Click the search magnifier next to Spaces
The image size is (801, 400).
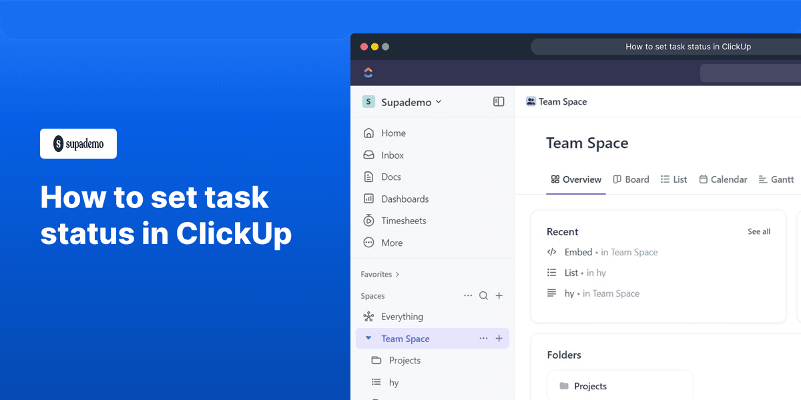[x=483, y=295]
